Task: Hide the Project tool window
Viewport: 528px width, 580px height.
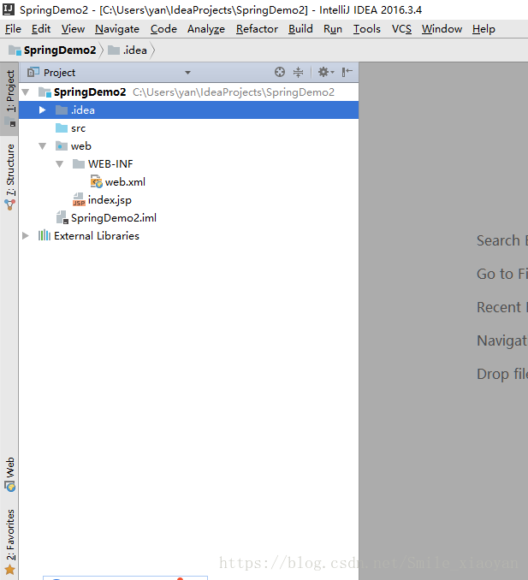Action: point(347,72)
